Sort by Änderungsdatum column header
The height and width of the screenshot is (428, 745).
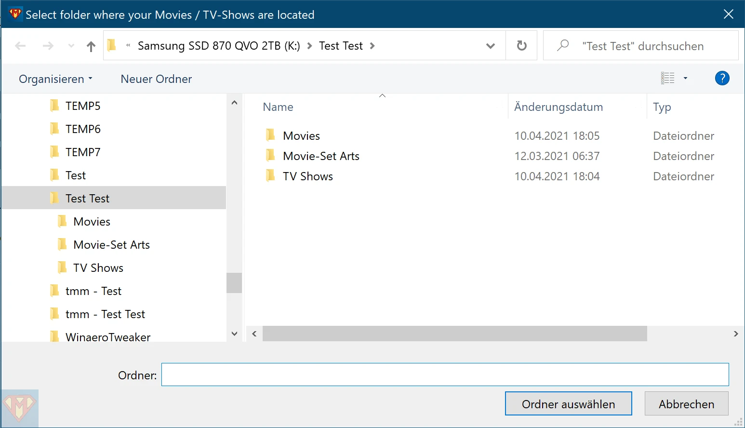[x=558, y=107]
